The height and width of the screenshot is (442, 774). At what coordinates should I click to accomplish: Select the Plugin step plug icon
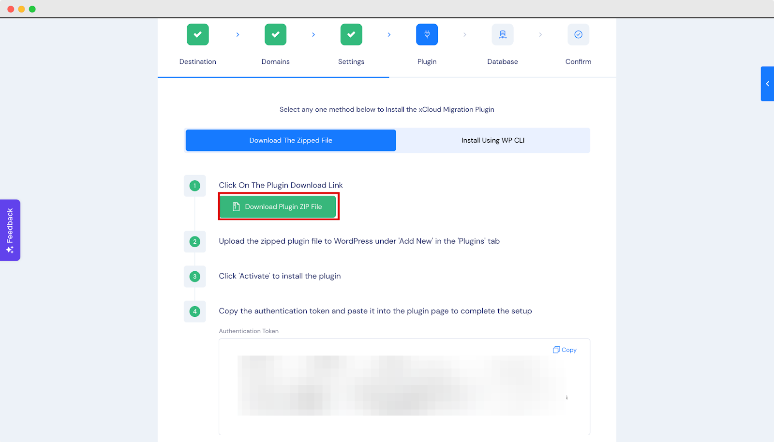427,34
